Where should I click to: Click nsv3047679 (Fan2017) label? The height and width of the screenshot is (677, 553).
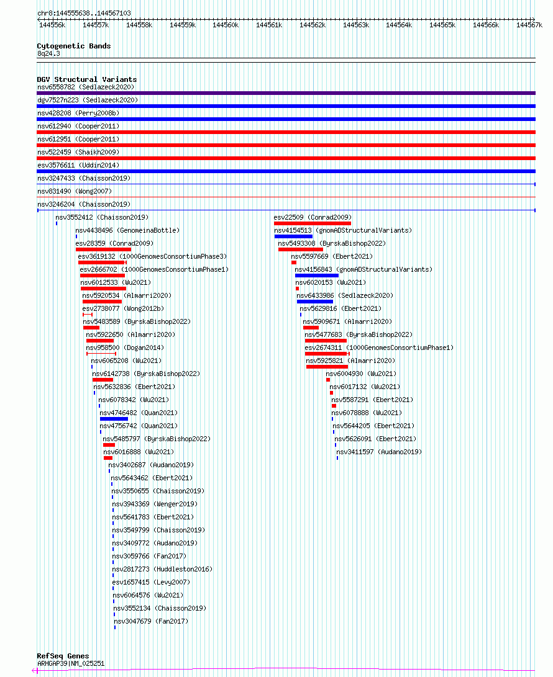click(151, 621)
